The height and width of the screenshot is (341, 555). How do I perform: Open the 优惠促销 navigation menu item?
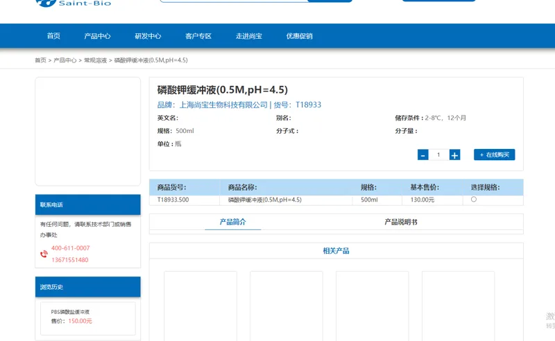pos(300,36)
